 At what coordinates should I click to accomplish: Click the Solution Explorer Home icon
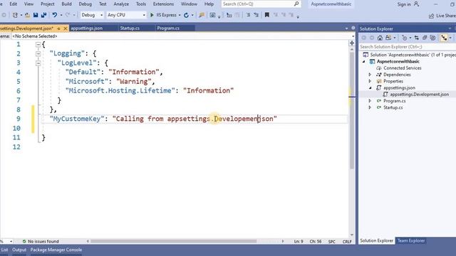pos(380,38)
